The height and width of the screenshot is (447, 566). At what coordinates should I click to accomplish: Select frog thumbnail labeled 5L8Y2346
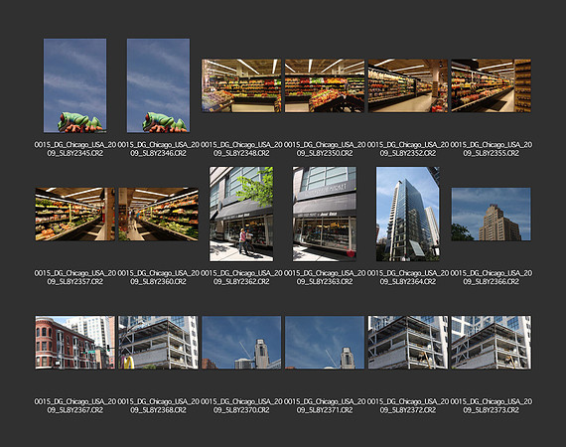point(158,85)
